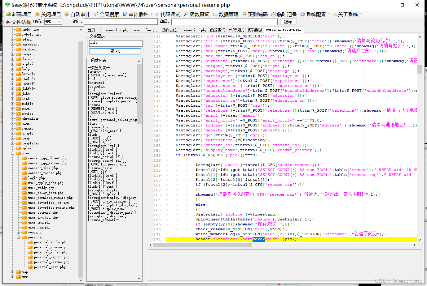The height and width of the screenshot is (286, 427).
Task: Click the upload folder icon
Action: pyautogui.click(x=19, y=148)
